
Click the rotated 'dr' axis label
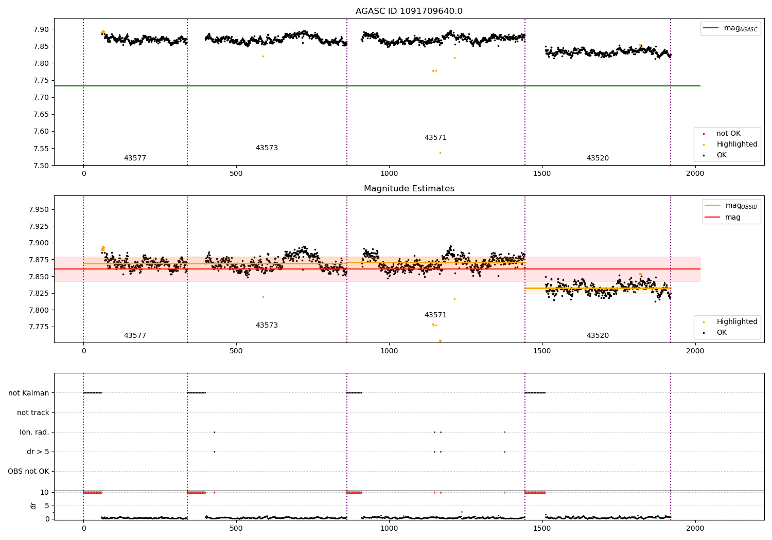point(33,506)
